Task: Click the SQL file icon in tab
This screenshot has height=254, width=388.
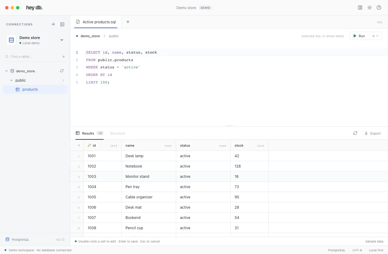Action: [x=78, y=22]
